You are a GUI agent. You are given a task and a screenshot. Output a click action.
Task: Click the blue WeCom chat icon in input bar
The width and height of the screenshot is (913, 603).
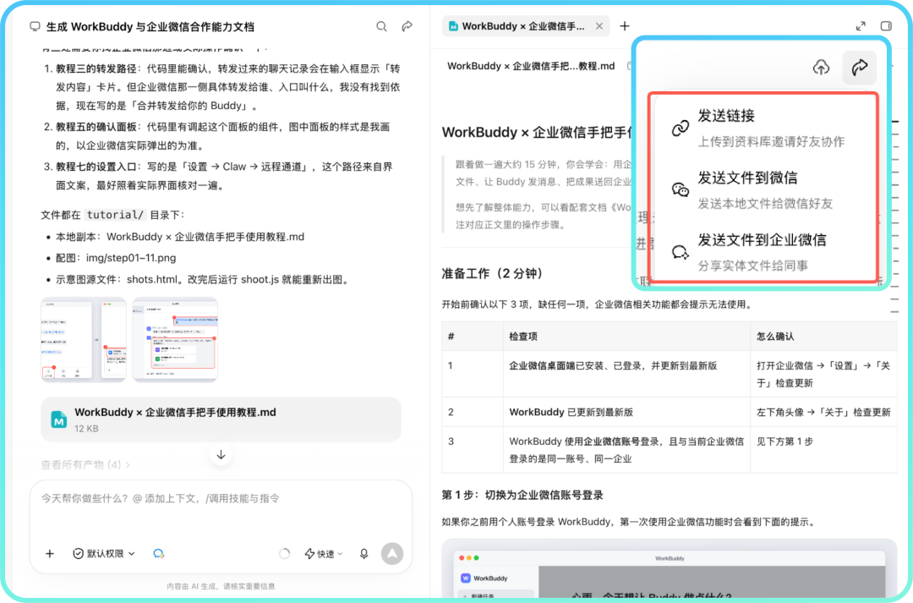tap(158, 553)
